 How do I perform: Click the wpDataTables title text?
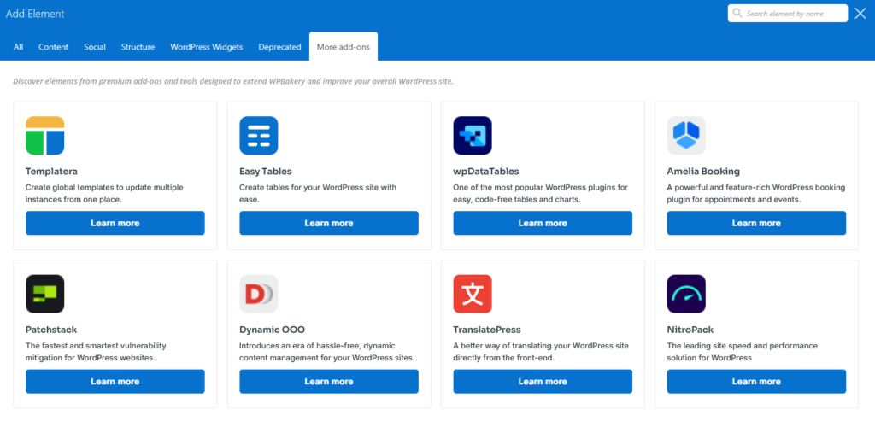(x=486, y=171)
